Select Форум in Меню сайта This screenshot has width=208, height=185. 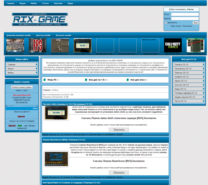pos(22,69)
